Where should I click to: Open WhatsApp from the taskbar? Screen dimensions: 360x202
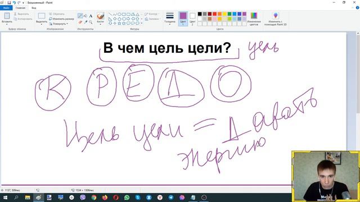pos(127,197)
